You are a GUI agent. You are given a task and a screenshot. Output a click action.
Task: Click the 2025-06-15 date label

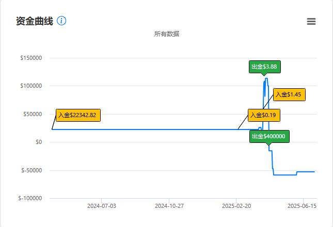tap(302, 206)
